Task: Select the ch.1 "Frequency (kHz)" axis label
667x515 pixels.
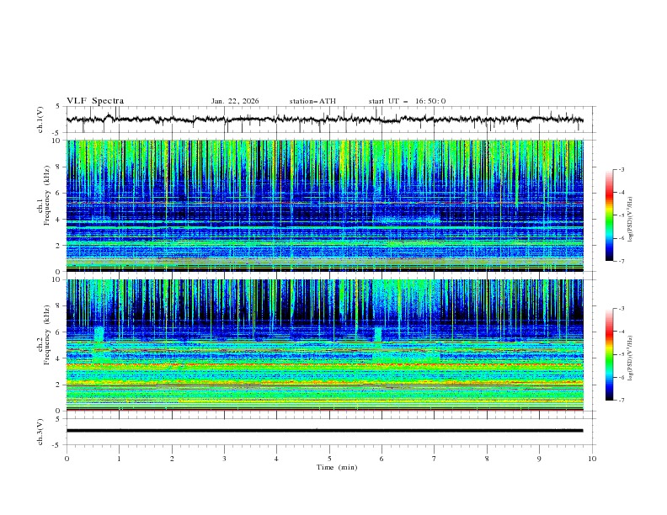Action: click(x=46, y=194)
